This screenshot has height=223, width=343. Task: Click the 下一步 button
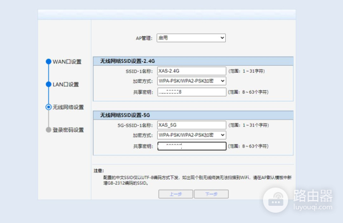tap(212, 194)
